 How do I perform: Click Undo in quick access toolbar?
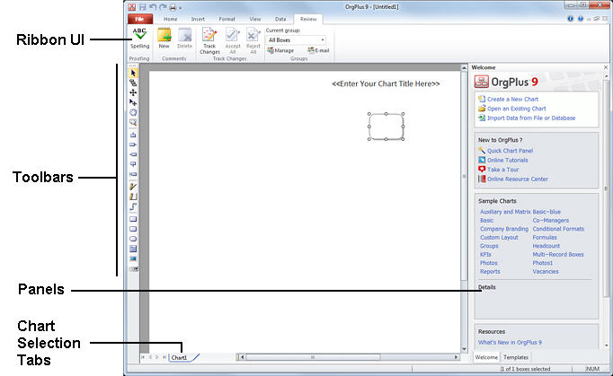[x=153, y=7]
